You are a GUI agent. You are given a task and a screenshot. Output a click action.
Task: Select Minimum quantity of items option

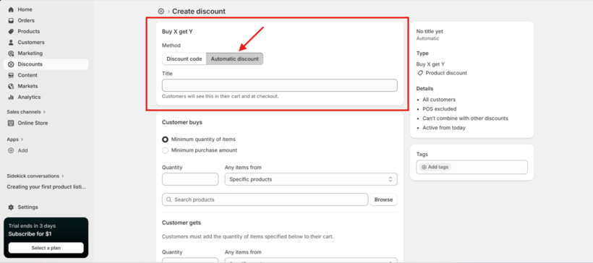(x=166, y=139)
